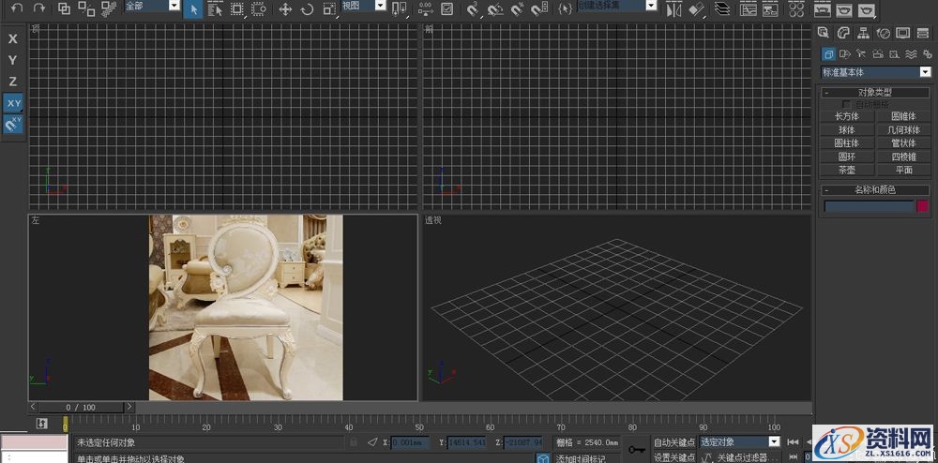
Task: Toggle Window/Crossing selection mode
Action: (x=259, y=9)
